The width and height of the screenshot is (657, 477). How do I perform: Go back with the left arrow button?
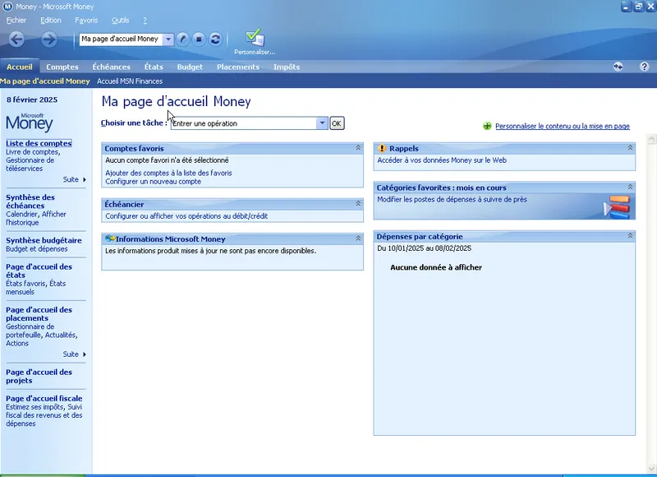[x=16, y=39]
